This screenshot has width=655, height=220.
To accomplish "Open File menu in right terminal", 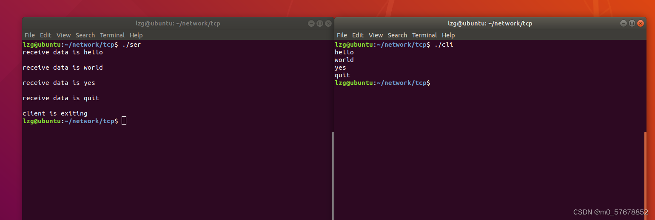I will click(342, 35).
